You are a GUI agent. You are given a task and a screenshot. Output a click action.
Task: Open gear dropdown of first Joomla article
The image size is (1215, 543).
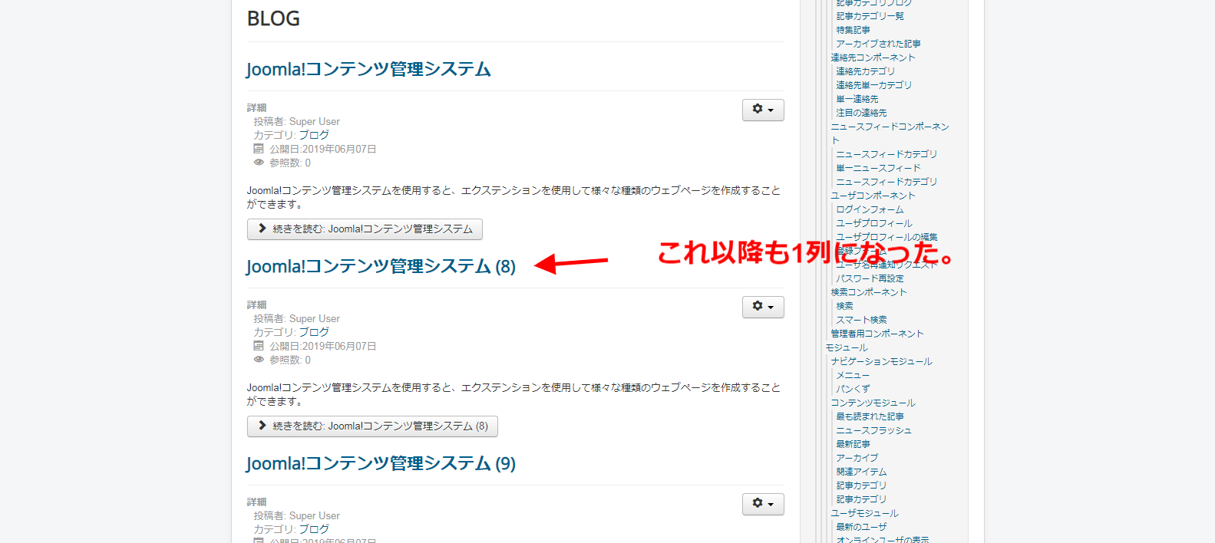coord(763,110)
